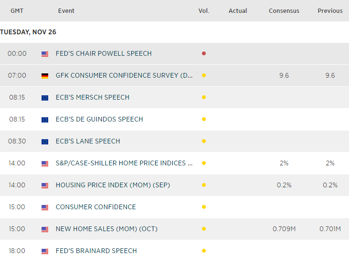
Task: Expand the Consumer Confidence event row
Action: coord(95,207)
